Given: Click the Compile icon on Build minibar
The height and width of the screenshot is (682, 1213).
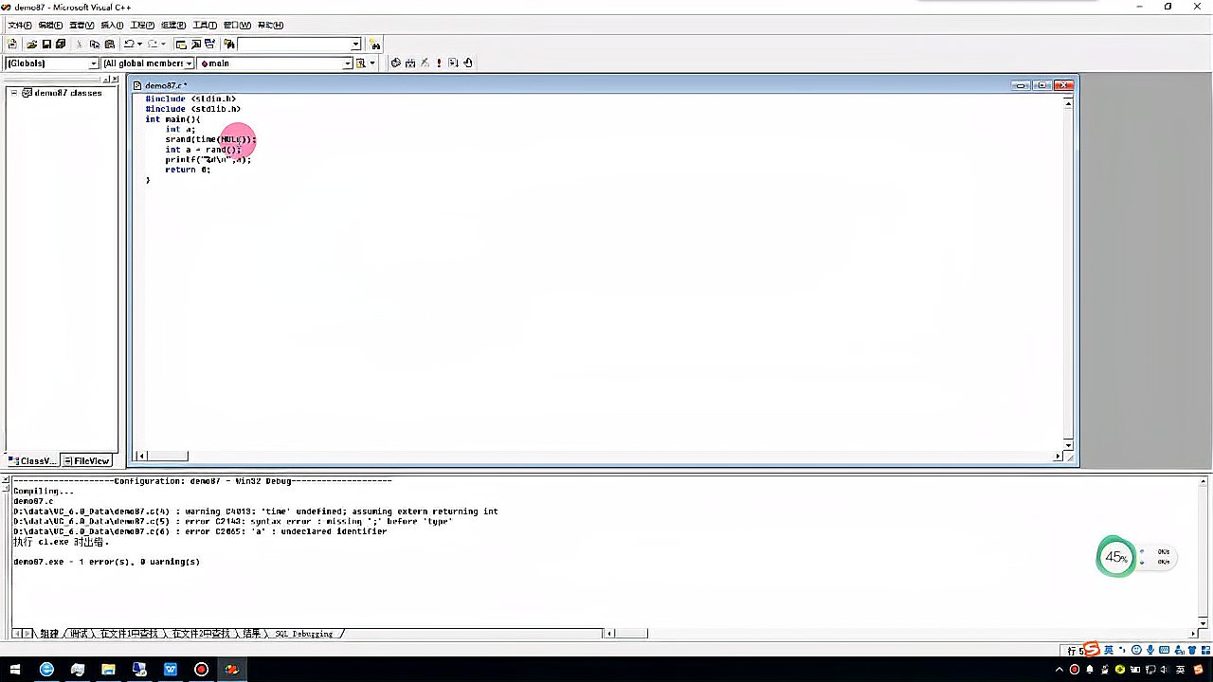Looking at the screenshot, I should point(396,63).
